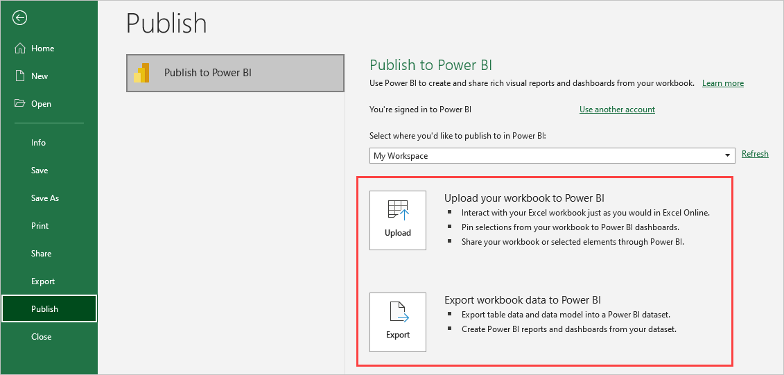Click the large Publish page title
Viewport: 784px width, 375px height.
click(166, 24)
